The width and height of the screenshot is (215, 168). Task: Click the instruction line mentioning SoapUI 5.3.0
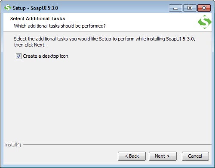click(x=104, y=39)
